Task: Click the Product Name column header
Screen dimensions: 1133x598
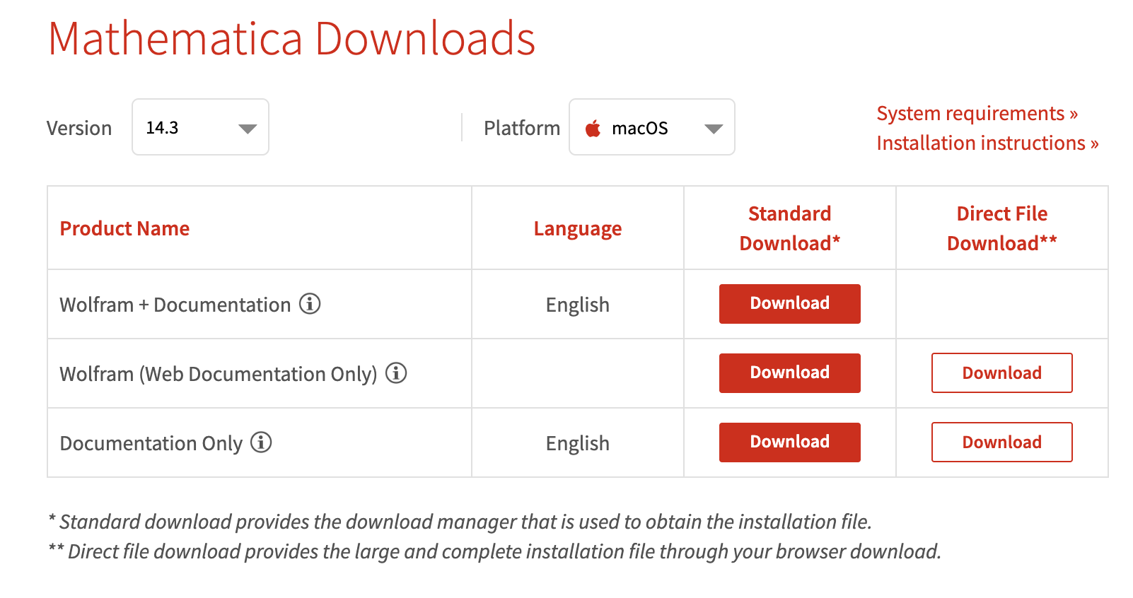Action: click(x=124, y=228)
